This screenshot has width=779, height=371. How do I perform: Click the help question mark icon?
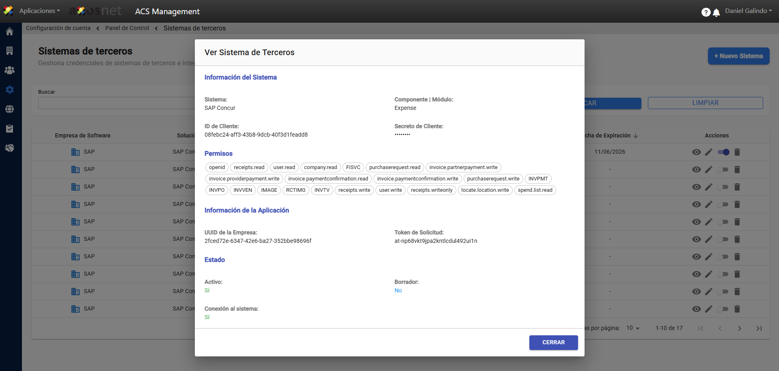click(706, 13)
